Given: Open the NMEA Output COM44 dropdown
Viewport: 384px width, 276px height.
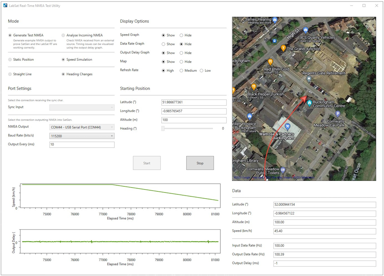Looking at the screenshot, I should [x=82, y=127].
